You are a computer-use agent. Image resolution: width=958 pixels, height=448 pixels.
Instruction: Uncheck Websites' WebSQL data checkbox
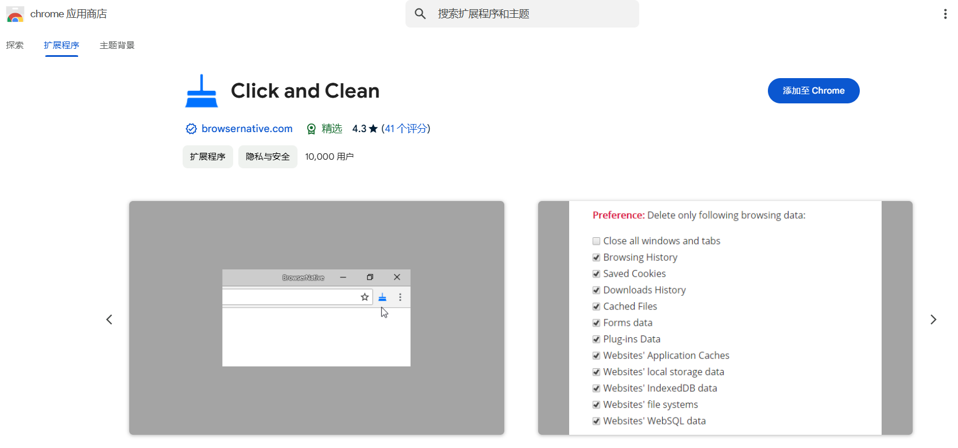coord(596,421)
